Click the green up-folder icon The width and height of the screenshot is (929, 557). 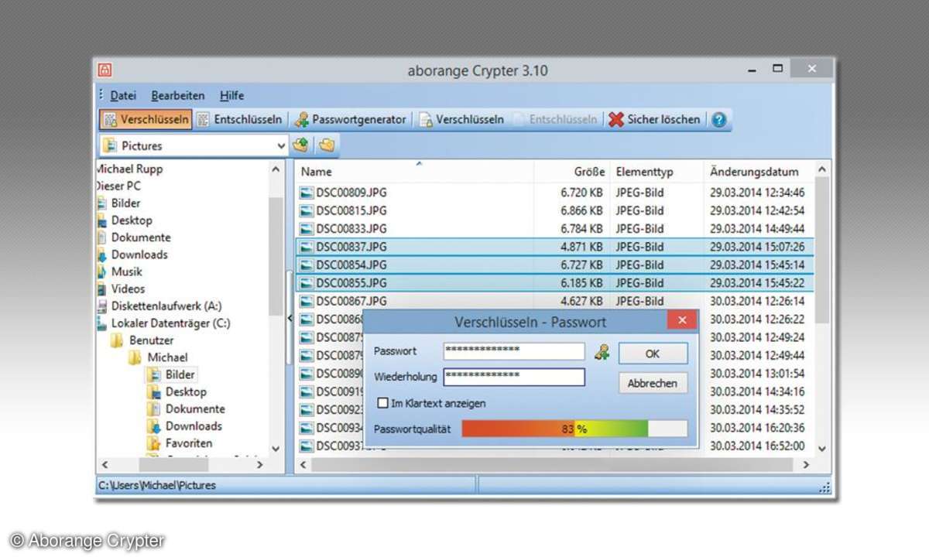(301, 145)
